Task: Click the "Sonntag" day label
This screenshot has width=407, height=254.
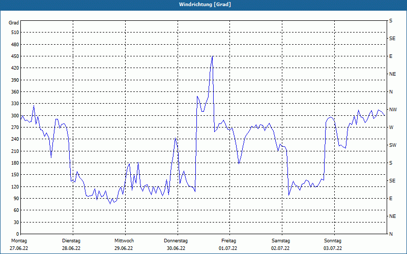Action: pyautogui.click(x=333, y=241)
